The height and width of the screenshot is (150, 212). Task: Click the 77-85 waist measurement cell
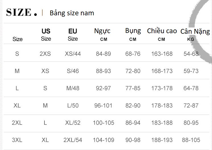click(133, 88)
